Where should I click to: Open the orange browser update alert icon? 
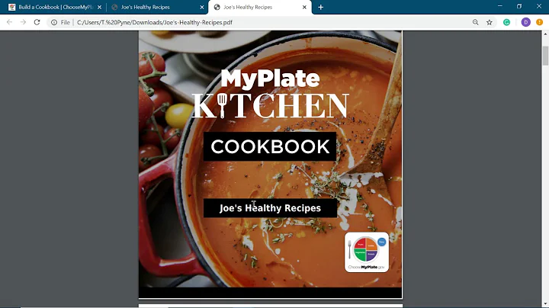tap(539, 22)
